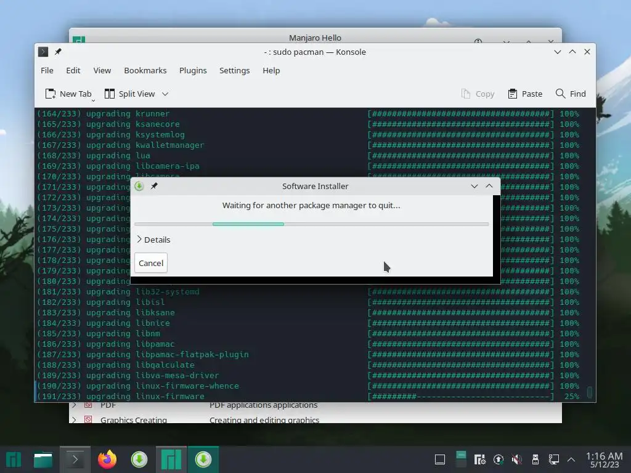Expand hidden system tray icons arrow
631x473 pixels.
click(571, 459)
